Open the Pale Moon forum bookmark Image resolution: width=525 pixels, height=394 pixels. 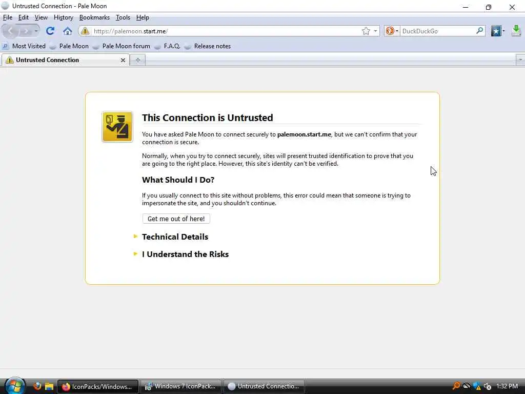pos(122,46)
